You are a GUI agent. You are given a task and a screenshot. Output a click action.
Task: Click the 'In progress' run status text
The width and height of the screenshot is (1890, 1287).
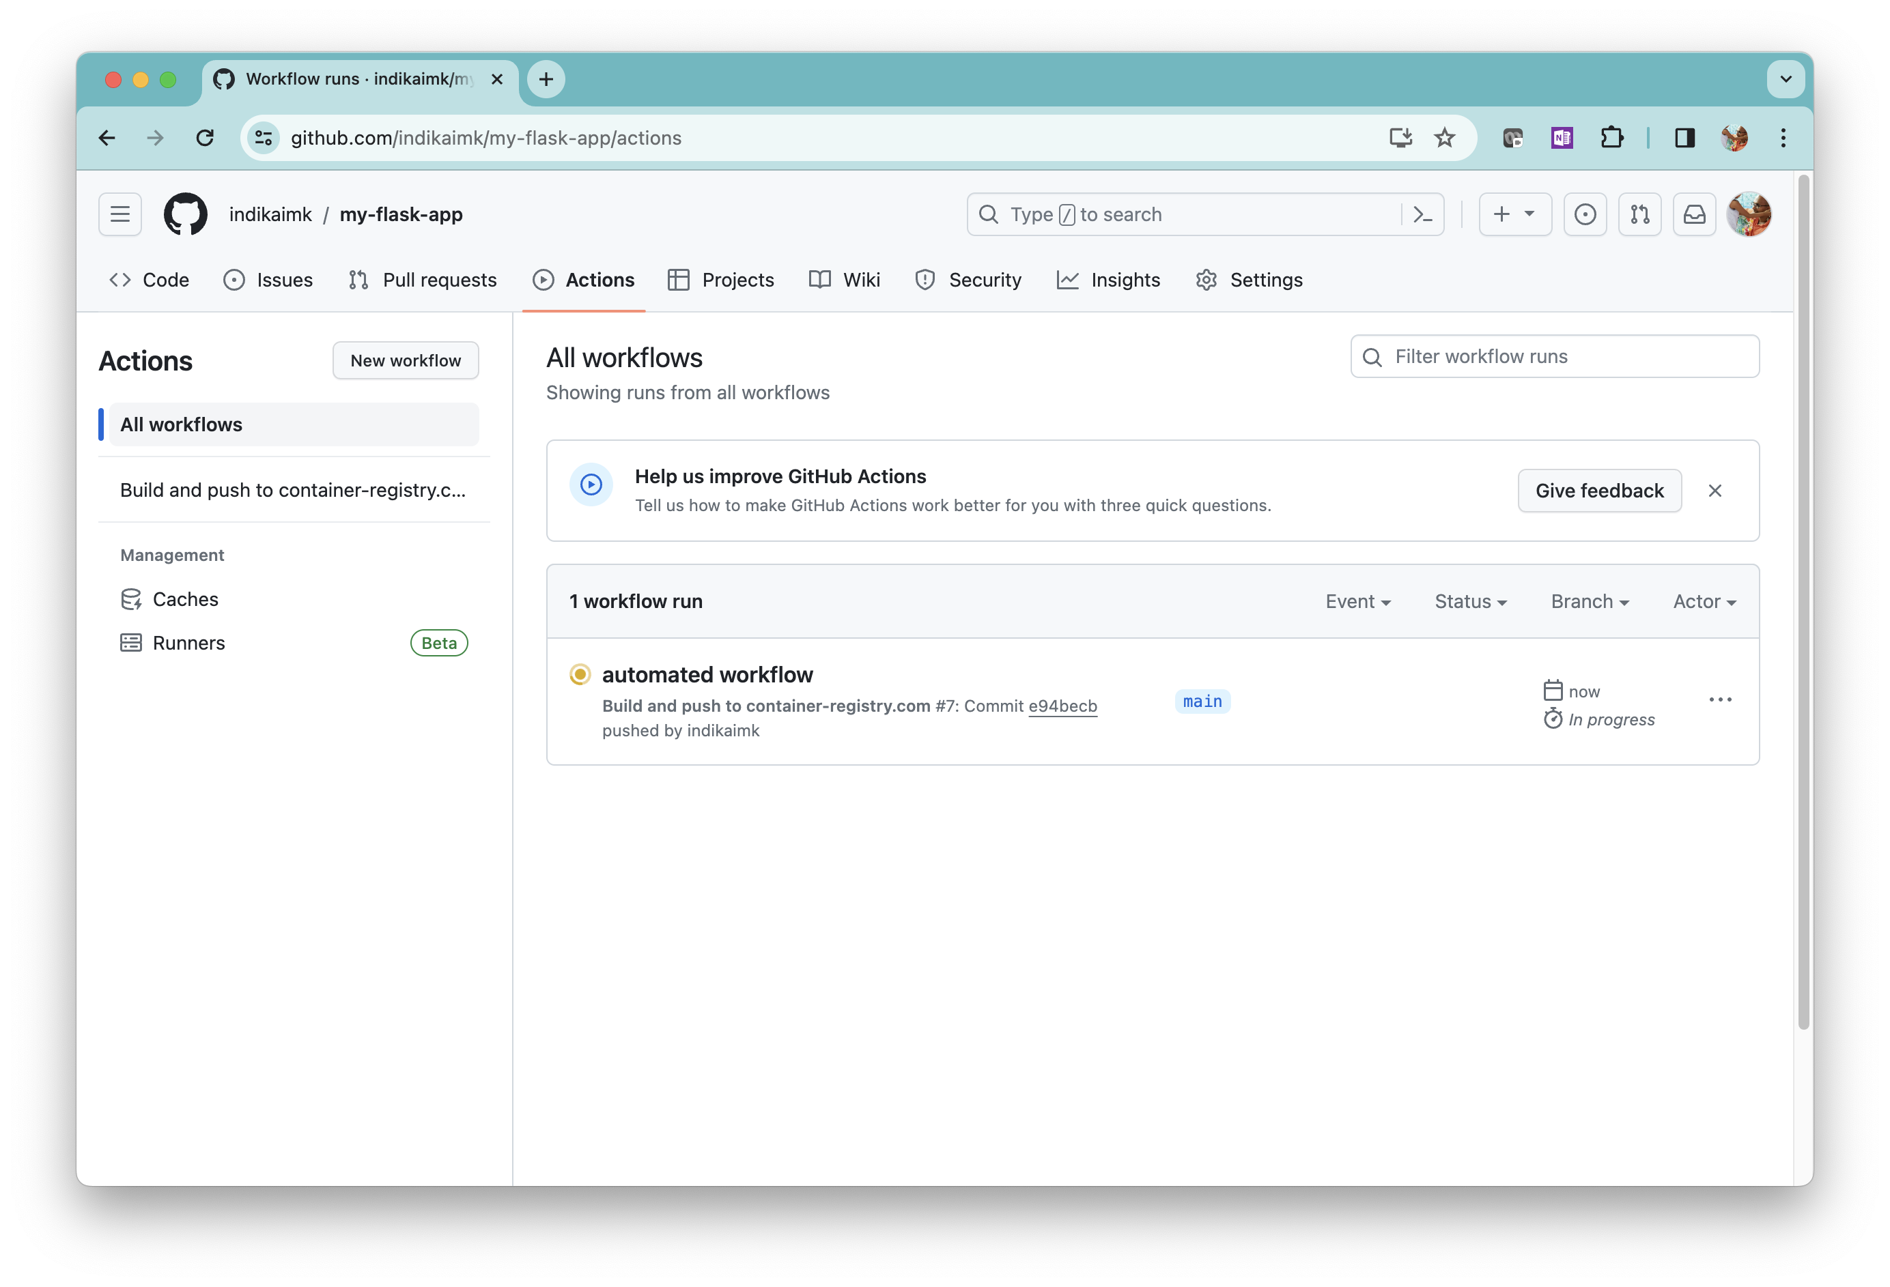(x=1611, y=719)
